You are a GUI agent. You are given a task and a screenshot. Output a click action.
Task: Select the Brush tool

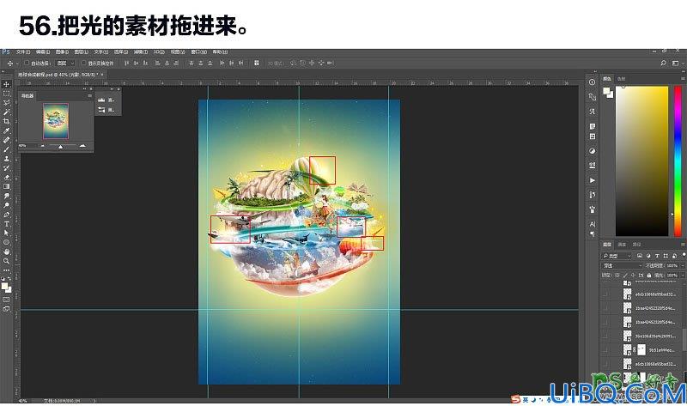tap(6, 149)
